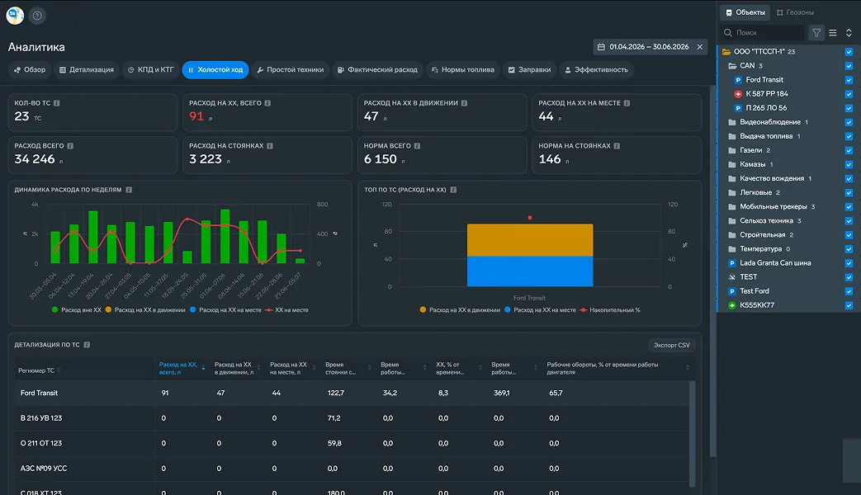Show info for КОЛ-ВО ТС card
The height and width of the screenshot is (495, 861).
point(57,103)
